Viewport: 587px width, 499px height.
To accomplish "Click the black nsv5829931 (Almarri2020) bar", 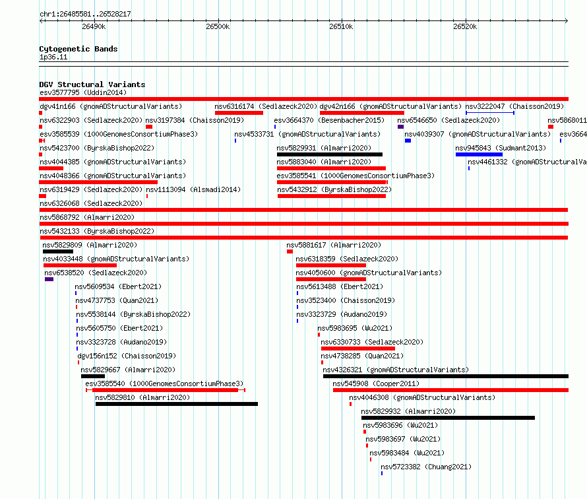I will tap(330, 154).
